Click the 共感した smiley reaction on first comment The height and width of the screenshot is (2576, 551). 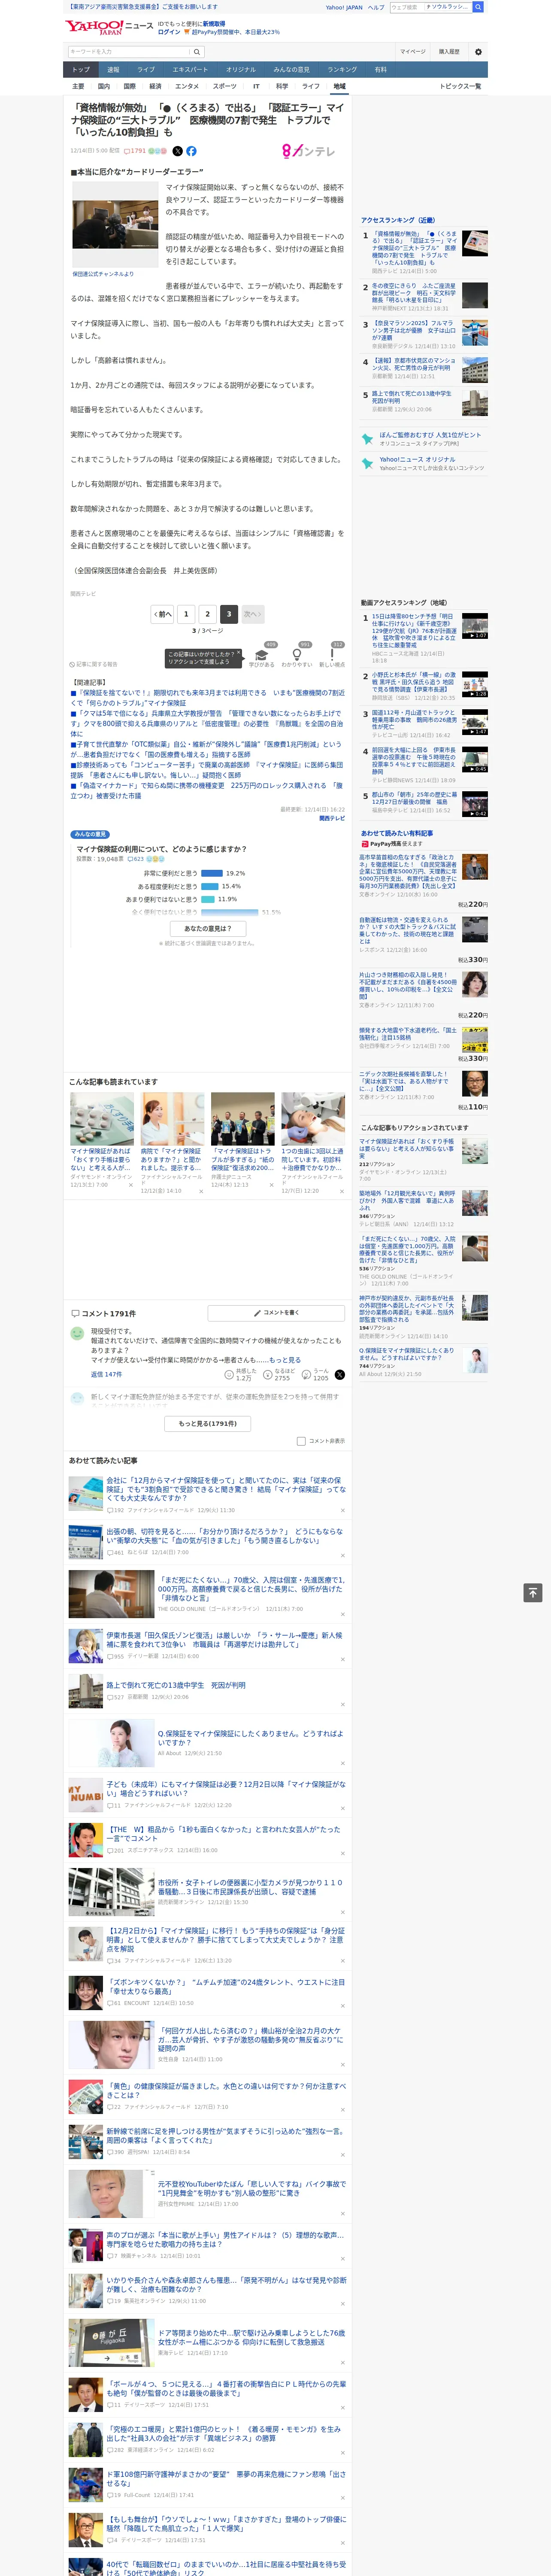240,1375
